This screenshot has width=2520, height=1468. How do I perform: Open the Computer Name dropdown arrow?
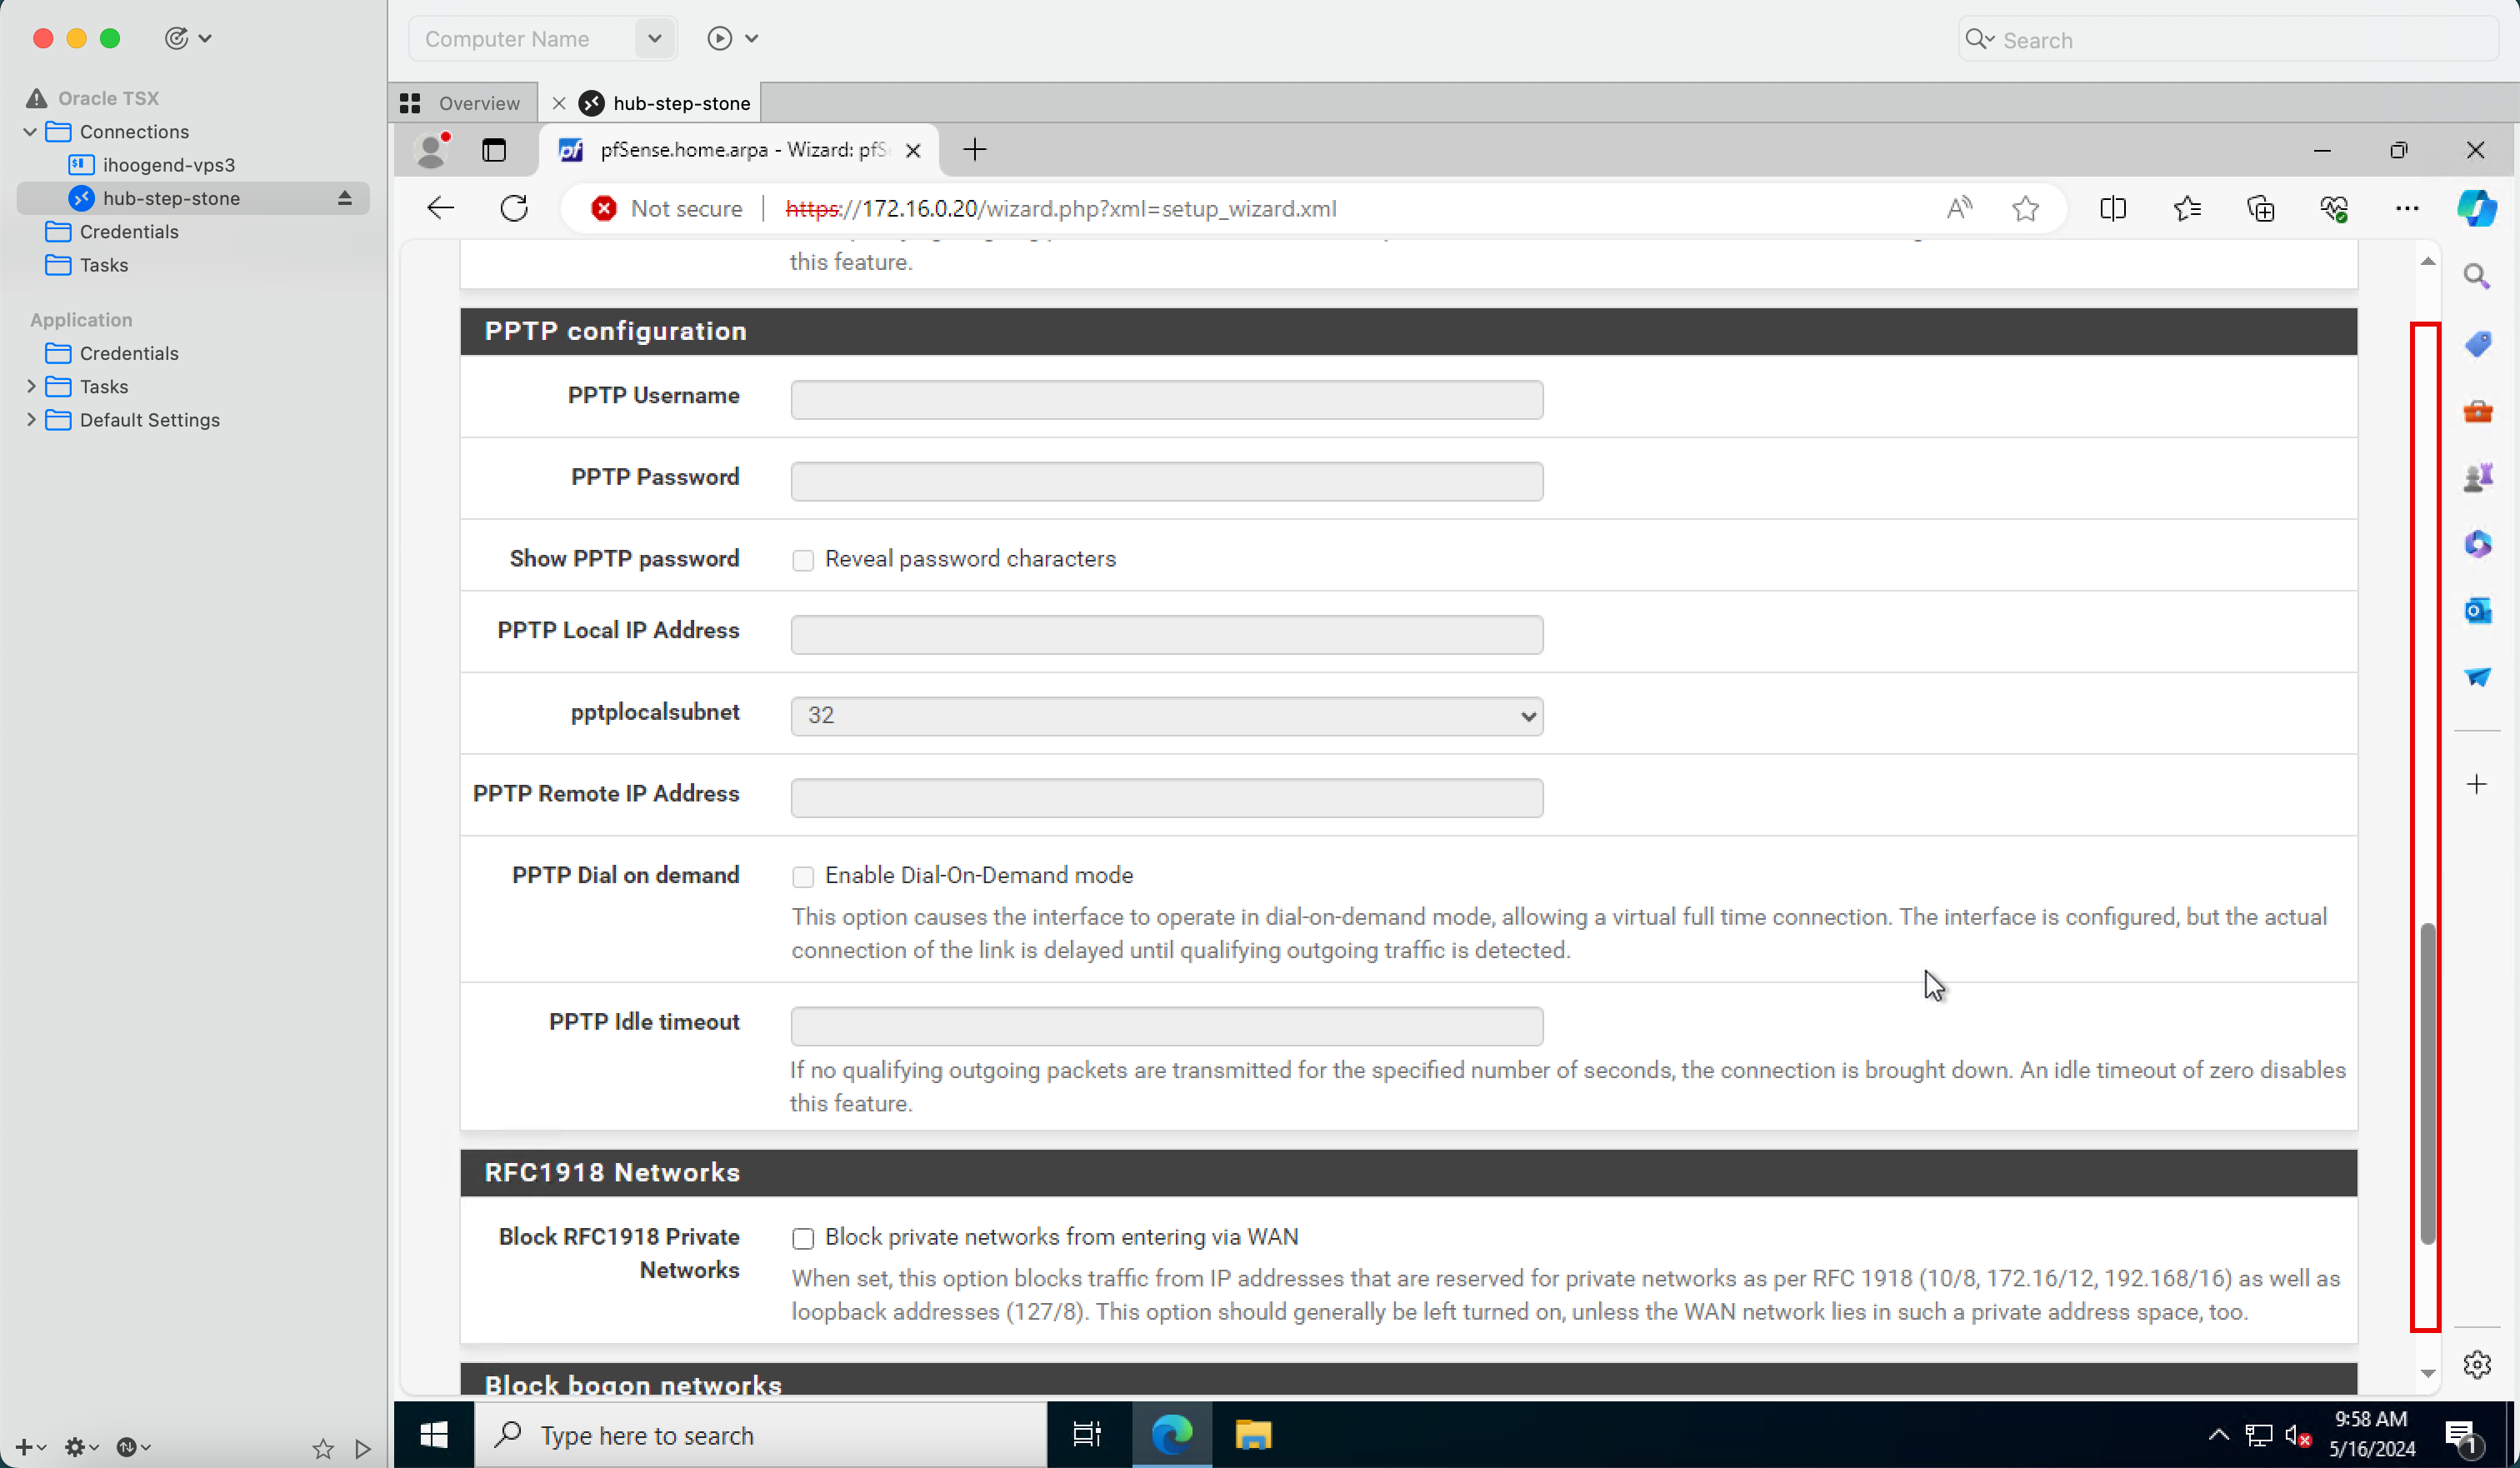coord(654,39)
